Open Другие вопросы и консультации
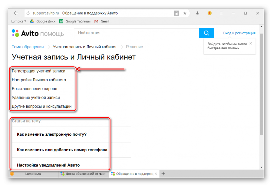This screenshot has height=186, width=272. 41,106
